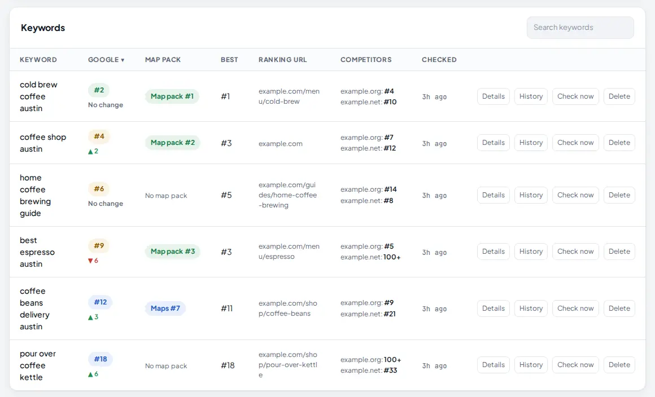Delete the cold brew coffee austin keyword
655x397 pixels.
(x=619, y=96)
